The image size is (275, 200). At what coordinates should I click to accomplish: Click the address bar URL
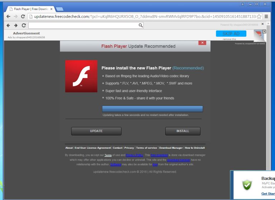(145, 17)
